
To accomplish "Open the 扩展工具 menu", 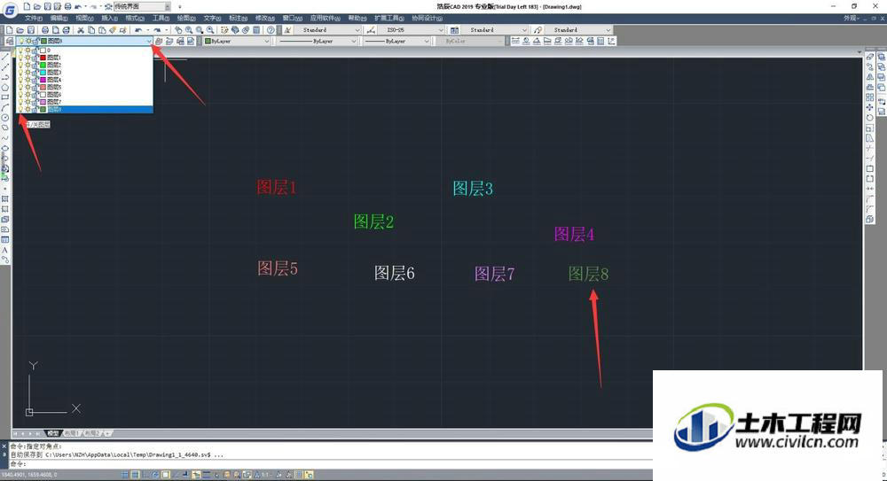I will [x=389, y=18].
